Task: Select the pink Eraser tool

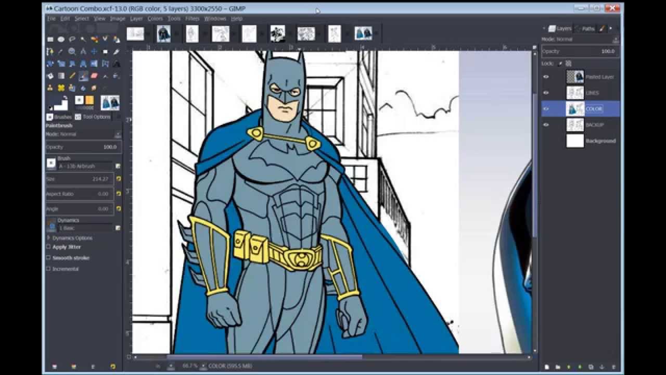Action: click(94, 76)
